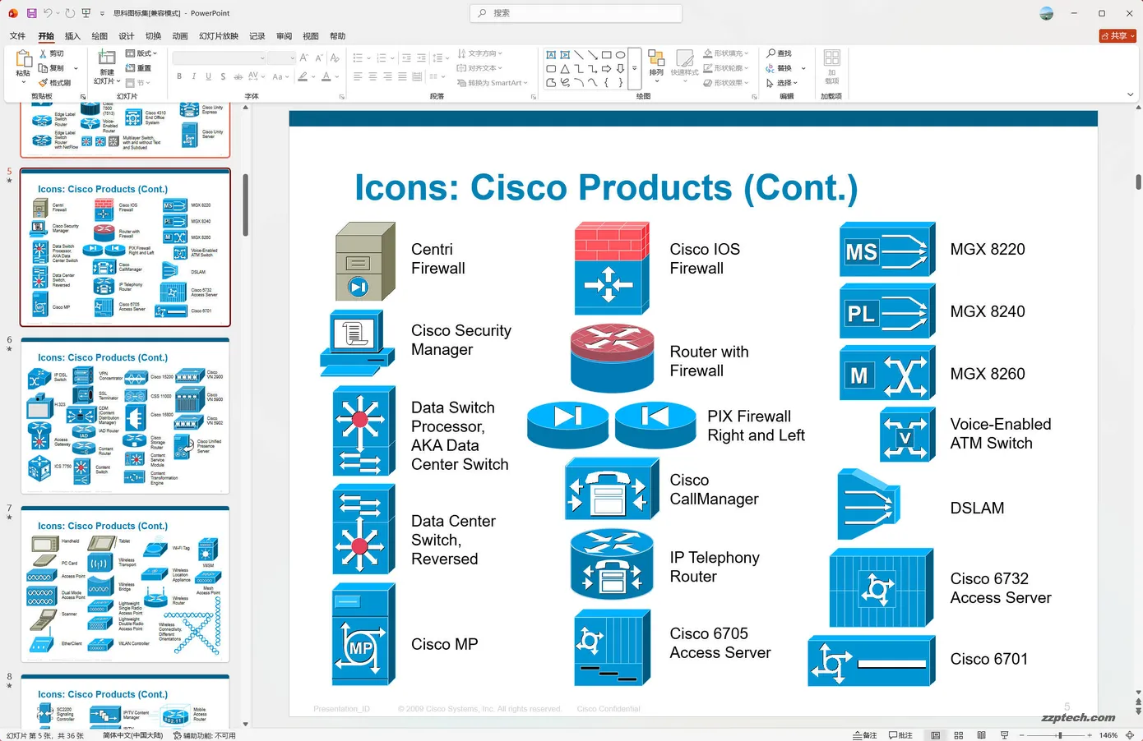Toggle Underline formatting
This screenshot has height=741, width=1143.
pos(209,76)
